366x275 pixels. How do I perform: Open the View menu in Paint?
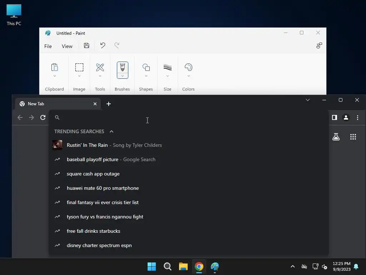[x=67, y=46]
